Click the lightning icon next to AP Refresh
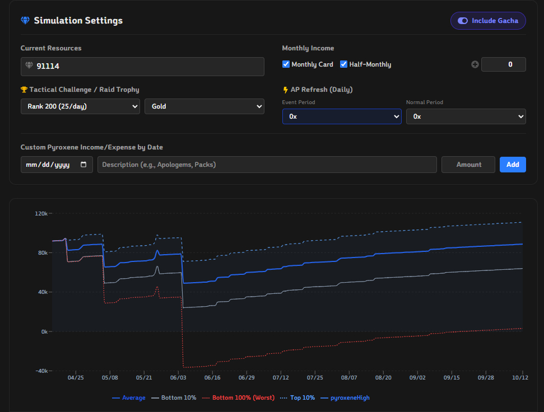This screenshot has height=412, width=544. click(x=285, y=90)
